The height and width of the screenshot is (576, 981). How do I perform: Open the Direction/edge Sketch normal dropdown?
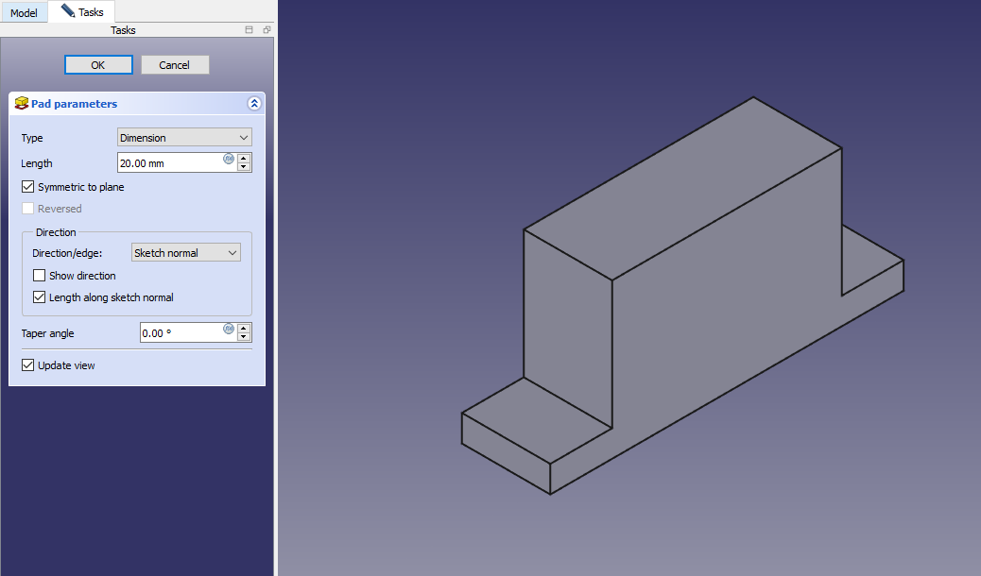(186, 253)
